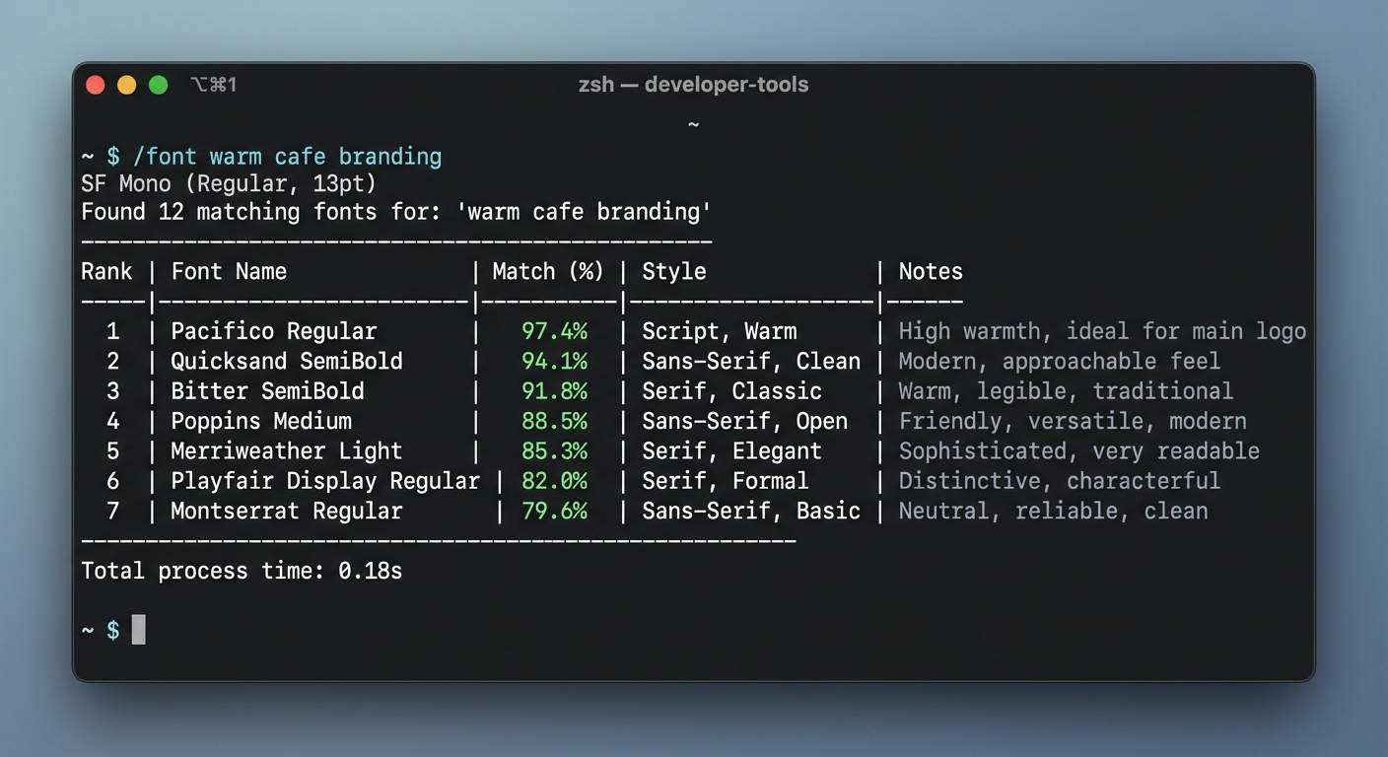This screenshot has height=757, width=1388.
Task: Click the green zoom window button
Action: point(159,85)
